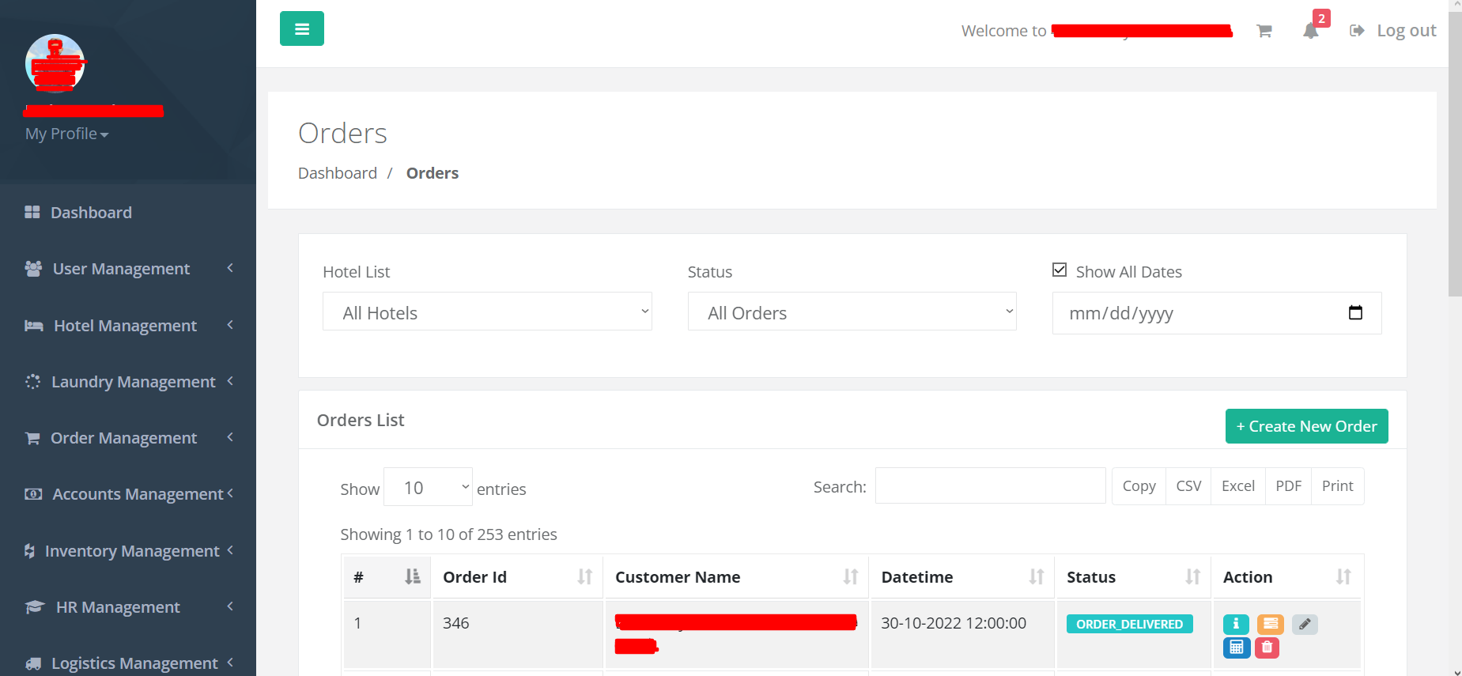Click the hamburger menu toggle button
The image size is (1462, 676).
pyautogui.click(x=301, y=29)
